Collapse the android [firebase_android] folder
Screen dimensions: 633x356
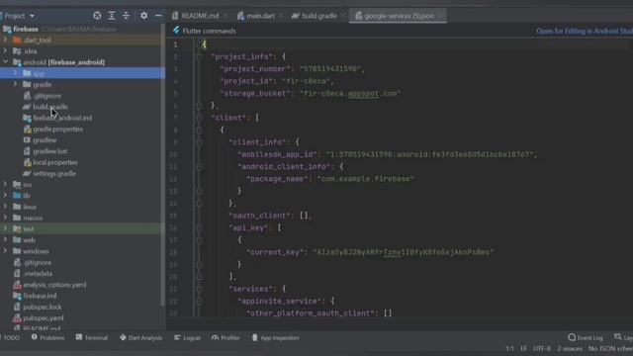(x=5, y=62)
